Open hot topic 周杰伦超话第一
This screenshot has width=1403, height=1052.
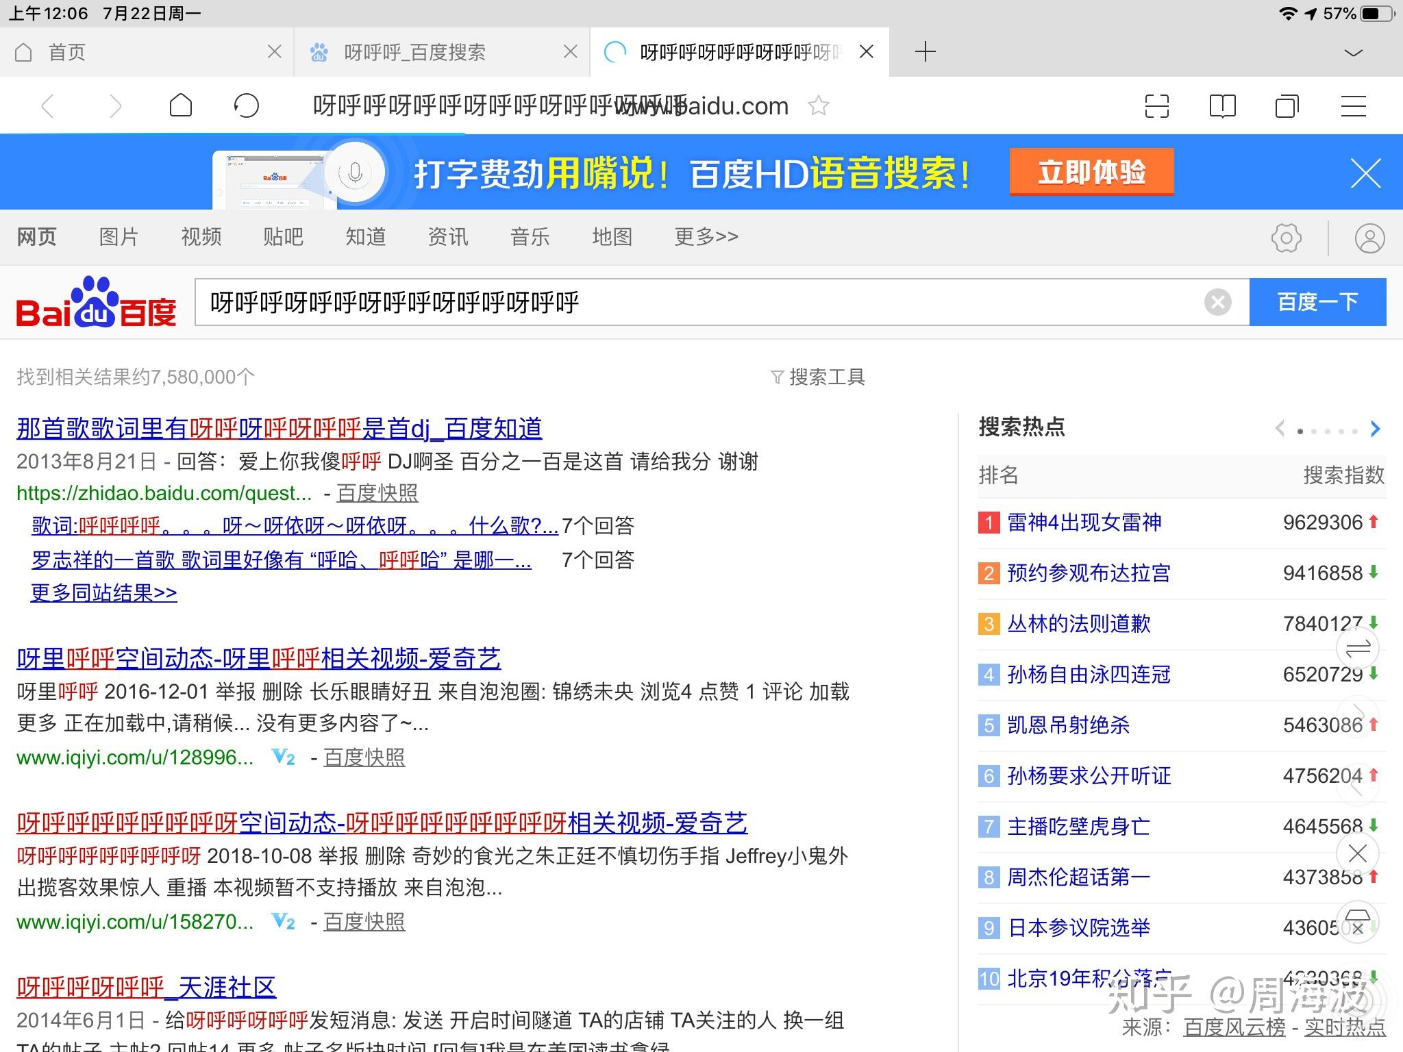click(x=1078, y=877)
